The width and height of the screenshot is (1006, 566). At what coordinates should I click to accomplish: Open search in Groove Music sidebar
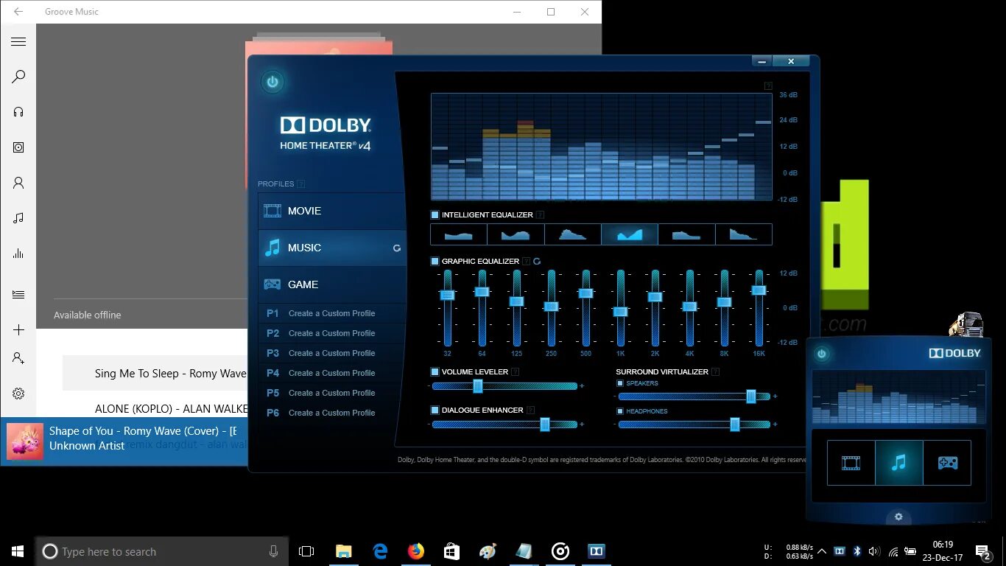tap(18, 77)
